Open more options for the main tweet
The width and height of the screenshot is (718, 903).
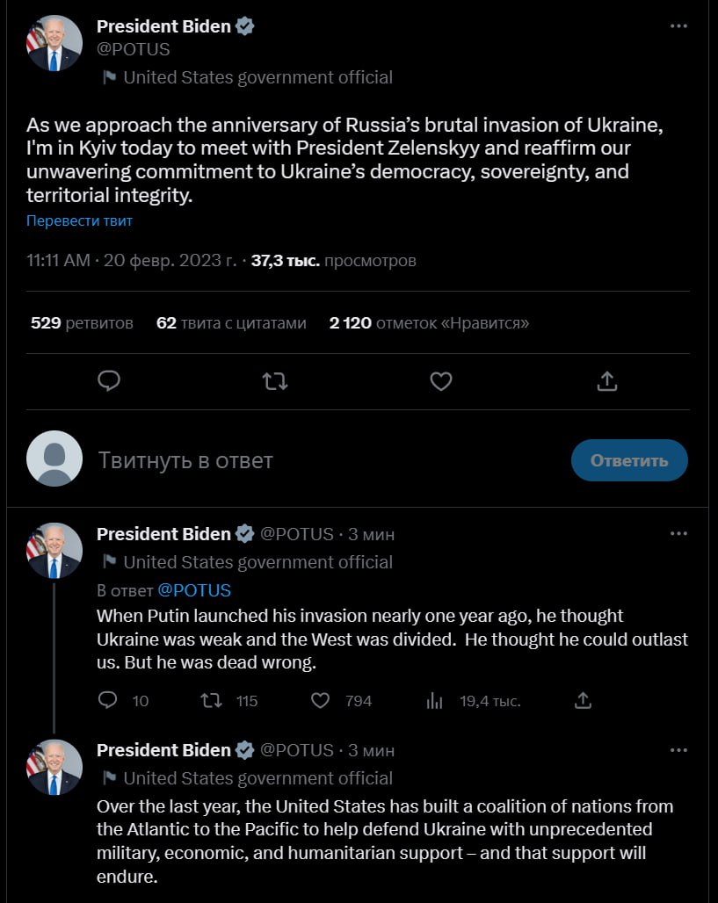coord(678,26)
